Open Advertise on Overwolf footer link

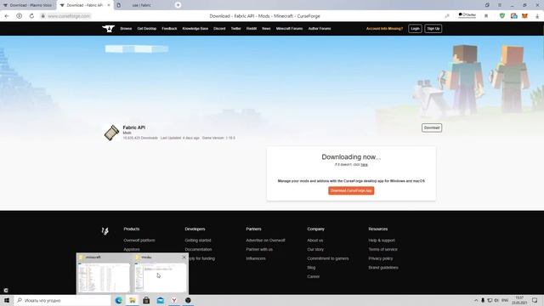click(265, 241)
